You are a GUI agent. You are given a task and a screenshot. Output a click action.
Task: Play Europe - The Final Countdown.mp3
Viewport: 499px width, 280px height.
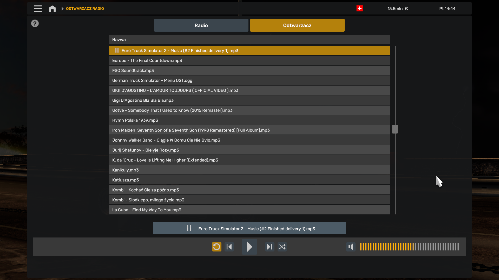coord(147,60)
